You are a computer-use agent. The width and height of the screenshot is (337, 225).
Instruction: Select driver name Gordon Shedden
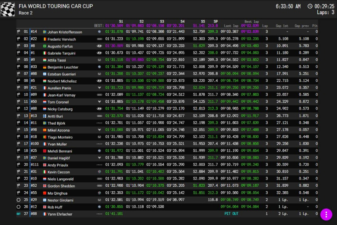click(x=61, y=186)
